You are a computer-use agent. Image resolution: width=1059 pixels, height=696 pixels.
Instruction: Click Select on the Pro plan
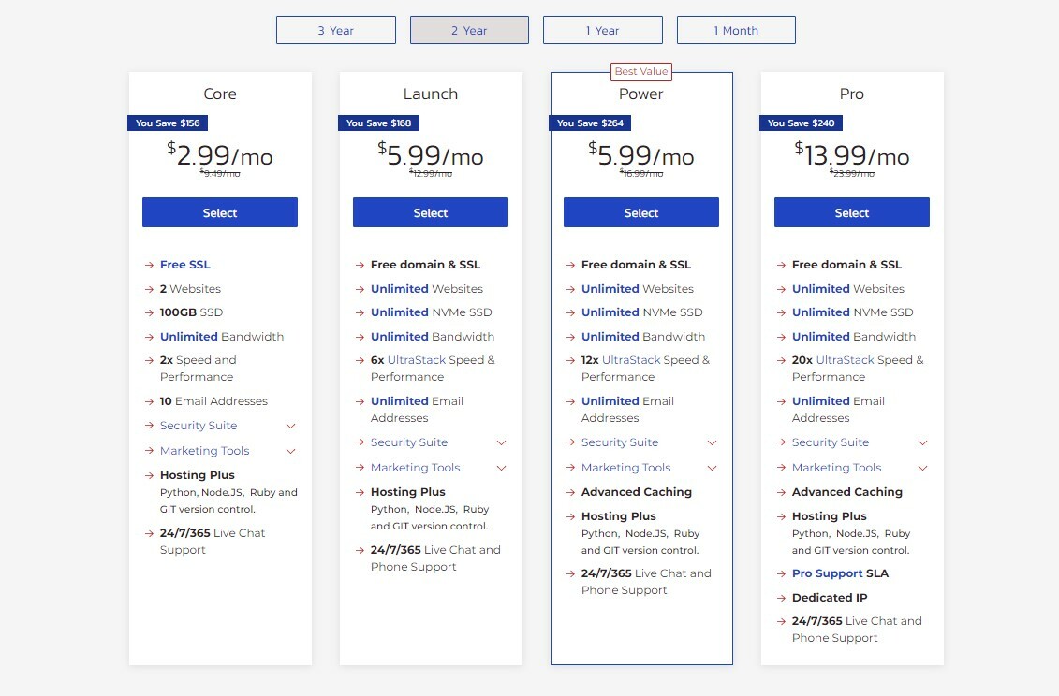tap(851, 212)
